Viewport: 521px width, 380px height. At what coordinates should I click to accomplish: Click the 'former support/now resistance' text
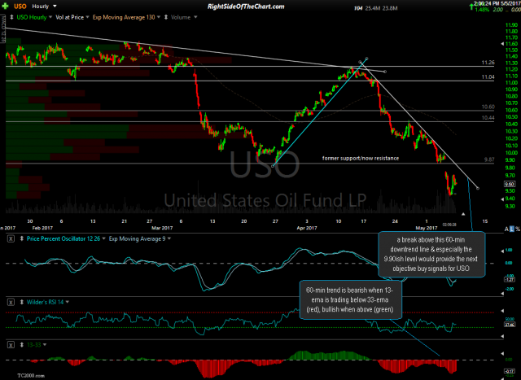(361, 159)
